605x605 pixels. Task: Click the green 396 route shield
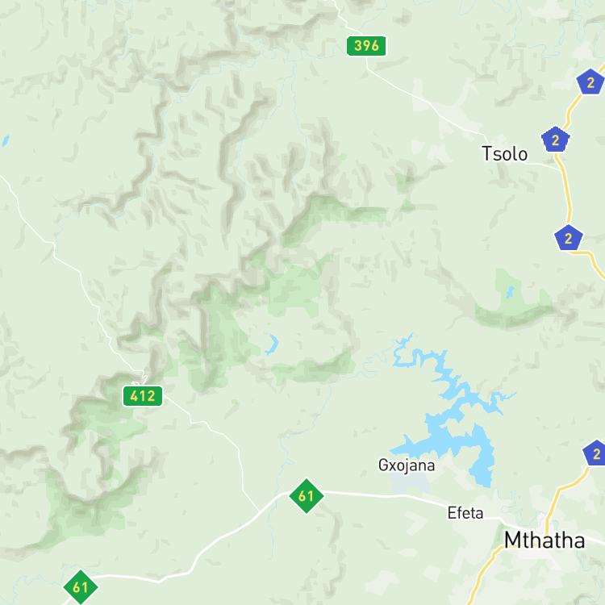tap(366, 46)
